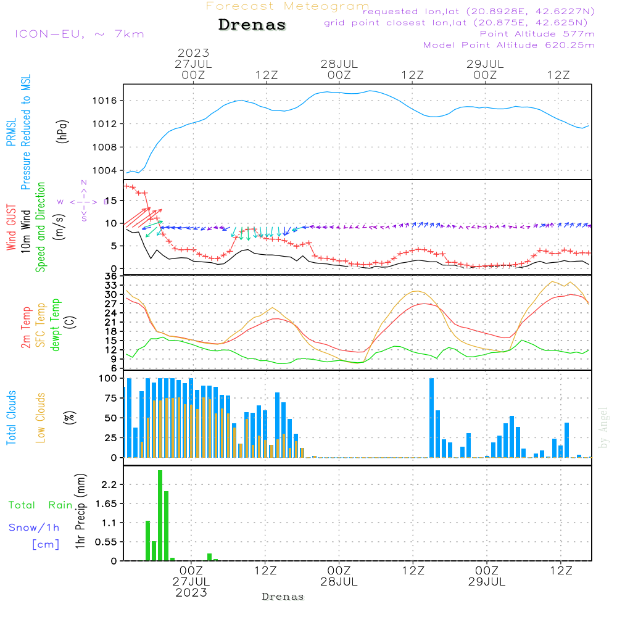This screenshot has width=617, height=617.
Task: Click the 36 degree temperature tick label
Action: pos(111,276)
